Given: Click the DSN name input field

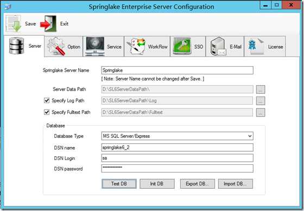Looking at the screenshot, I should click(177, 148).
